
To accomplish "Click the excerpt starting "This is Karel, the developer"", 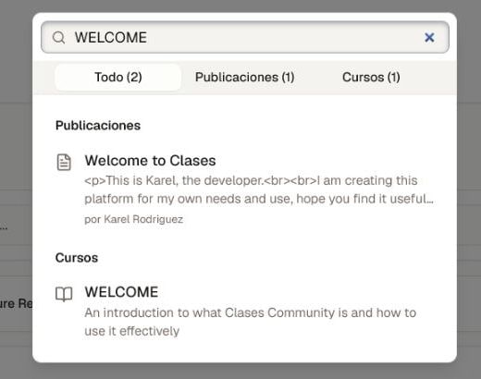I will (251, 180).
